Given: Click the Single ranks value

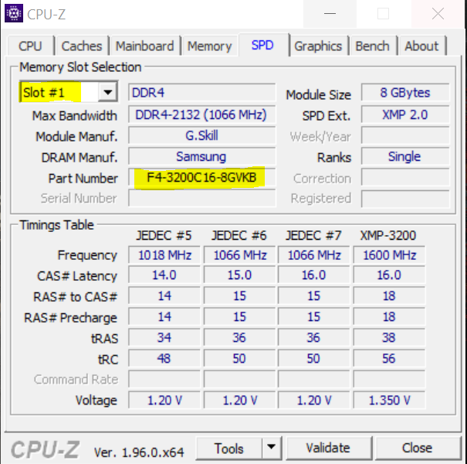Looking at the screenshot, I should pyautogui.click(x=405, y=157).
